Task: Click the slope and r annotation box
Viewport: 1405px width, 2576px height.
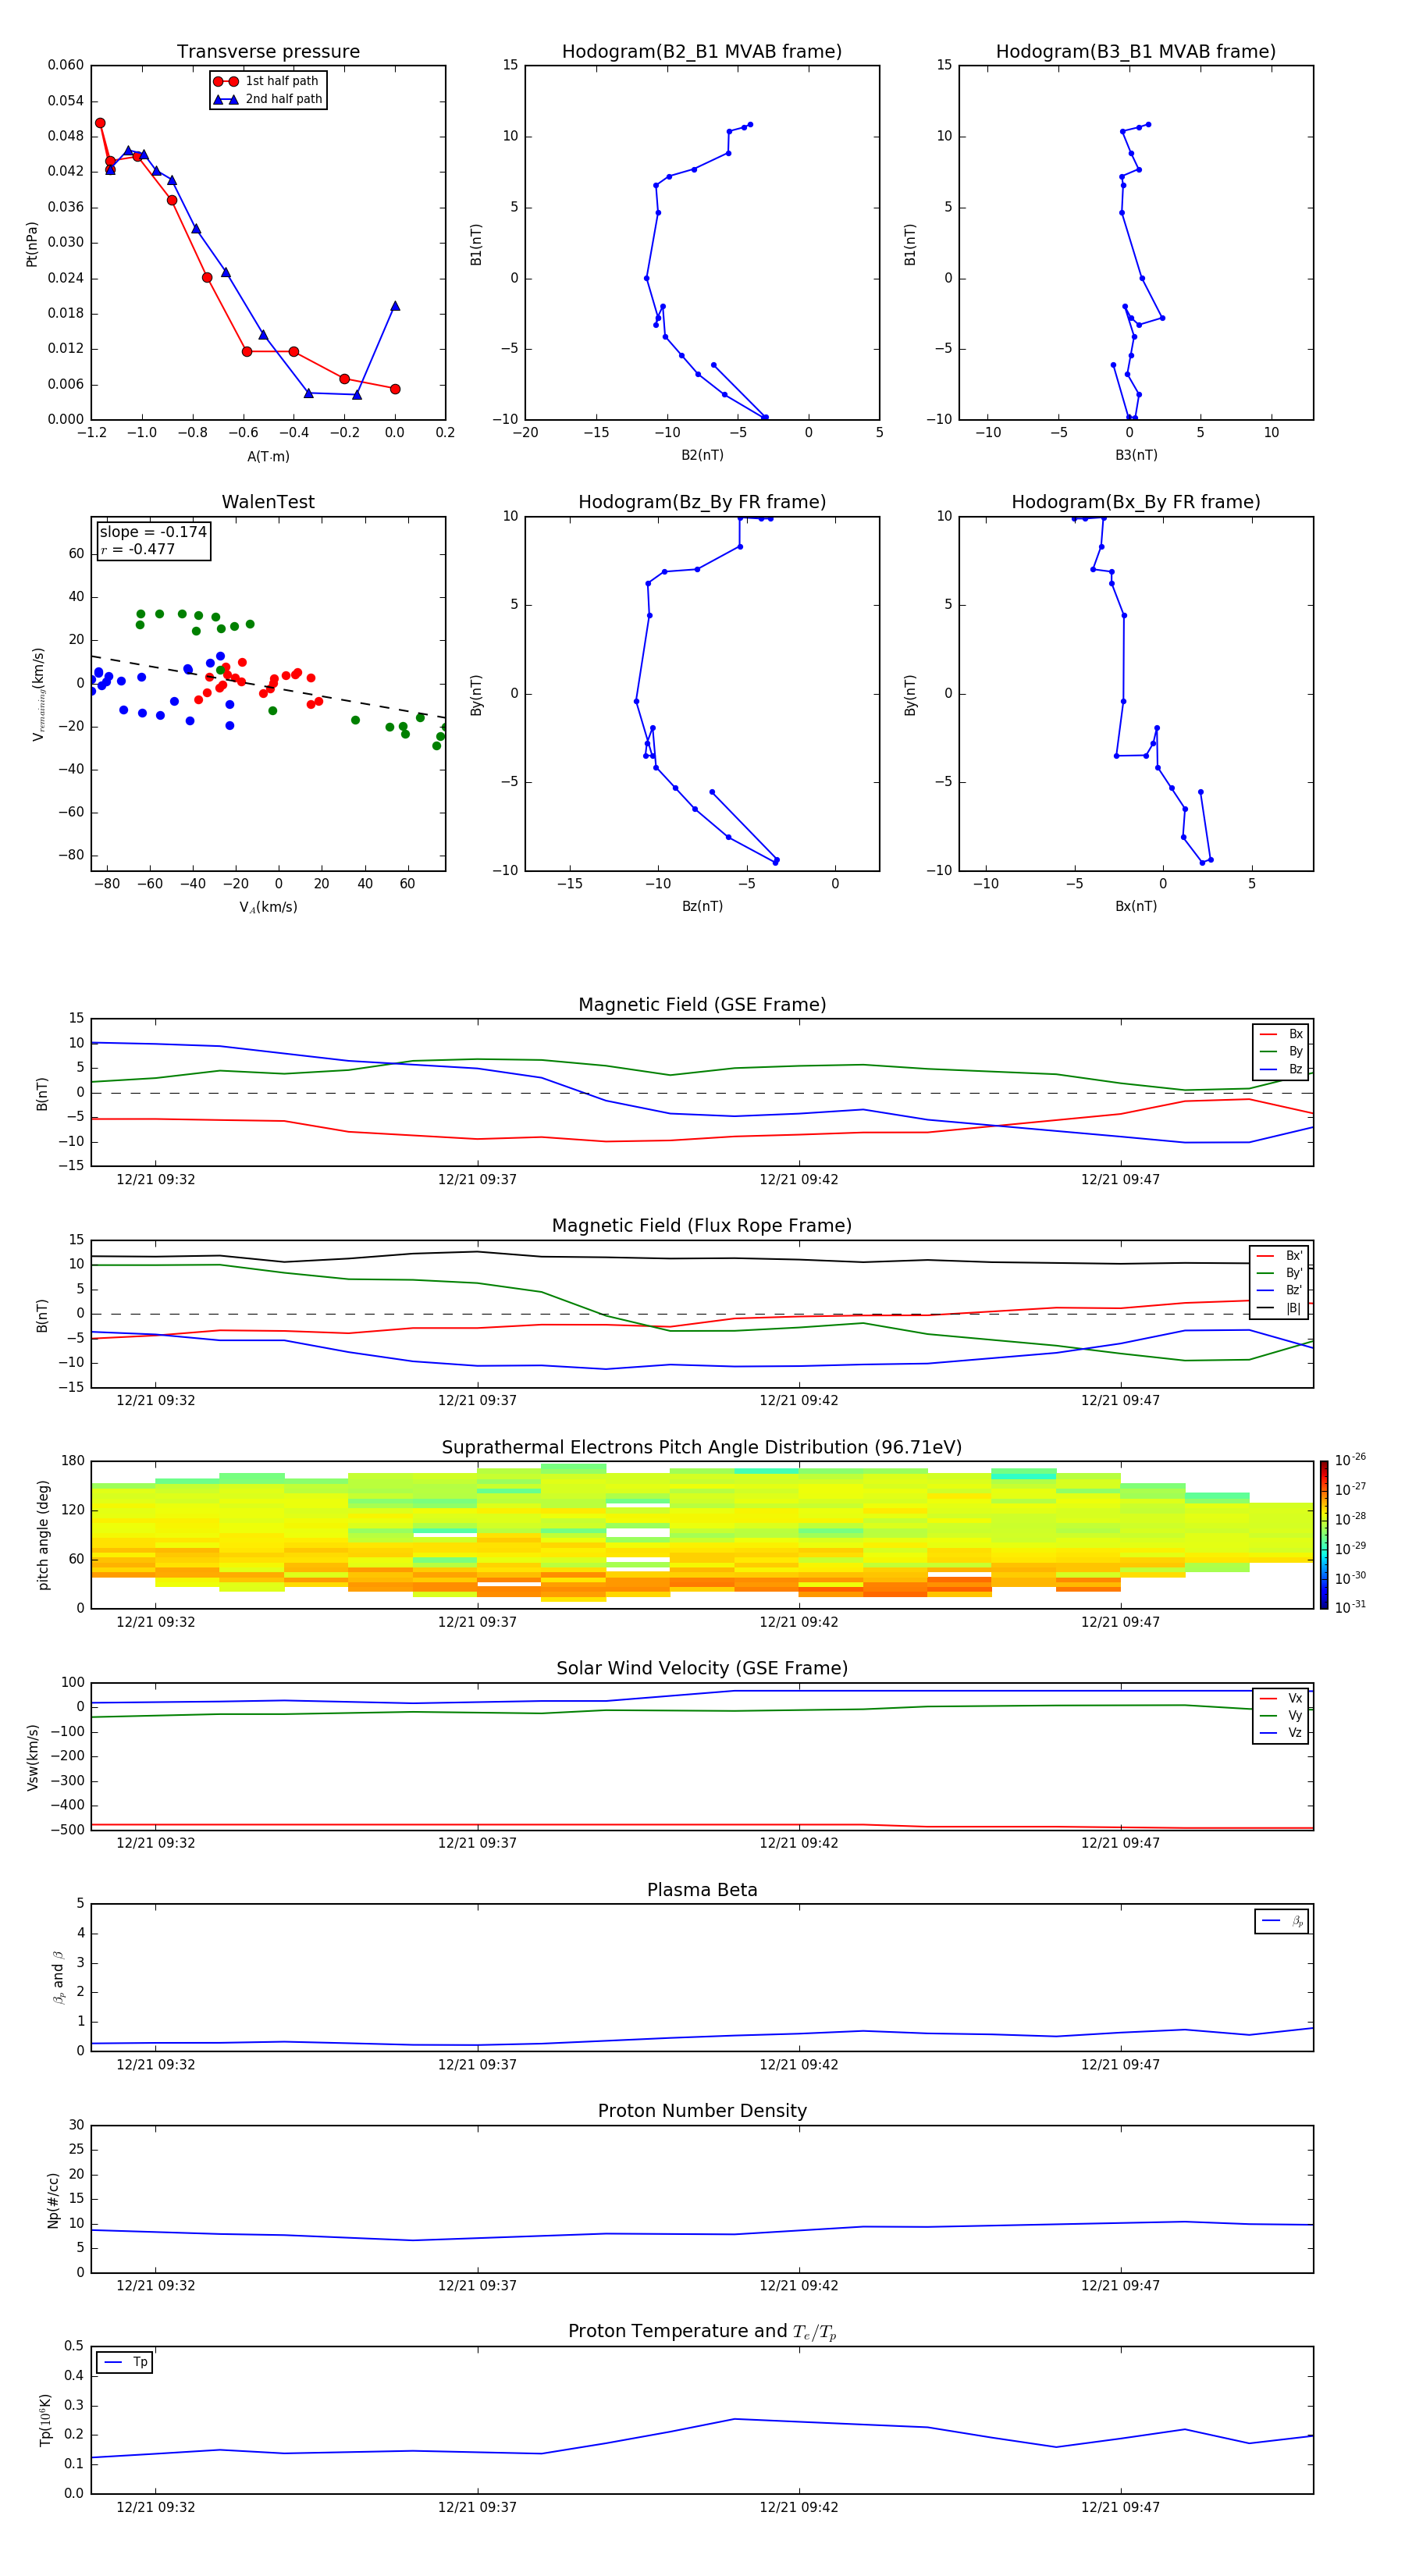Action: click(x=153, y=540)
